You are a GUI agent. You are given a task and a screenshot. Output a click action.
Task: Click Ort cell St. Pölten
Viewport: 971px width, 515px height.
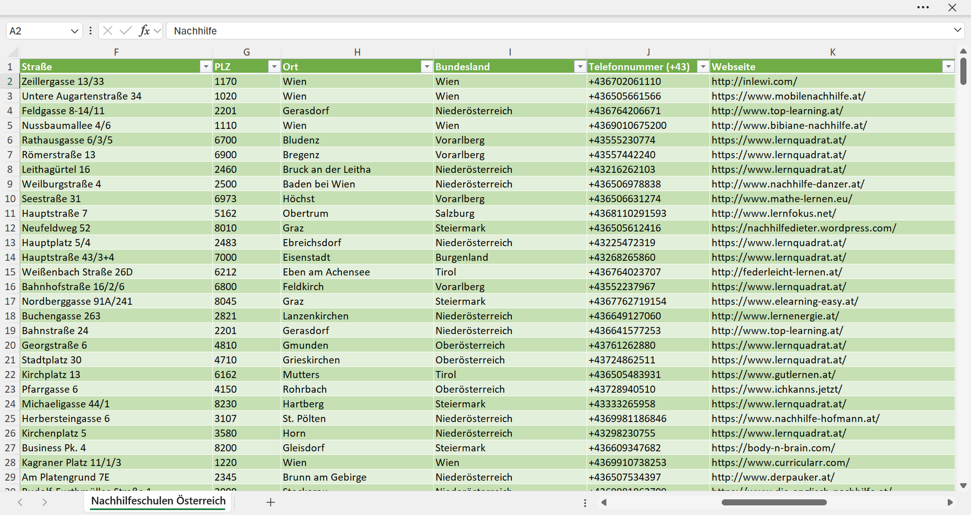pos(357,418)
